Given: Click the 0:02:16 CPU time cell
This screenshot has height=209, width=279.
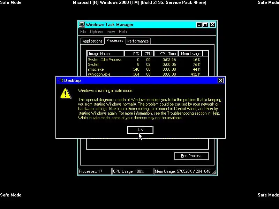Looking at the screenshot, I should point(169,60).
